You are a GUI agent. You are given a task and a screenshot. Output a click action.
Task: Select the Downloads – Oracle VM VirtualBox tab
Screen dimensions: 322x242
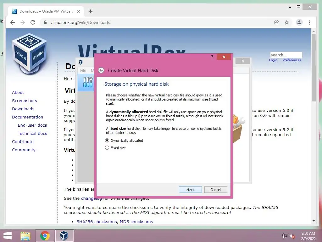(x=46, y=11)
